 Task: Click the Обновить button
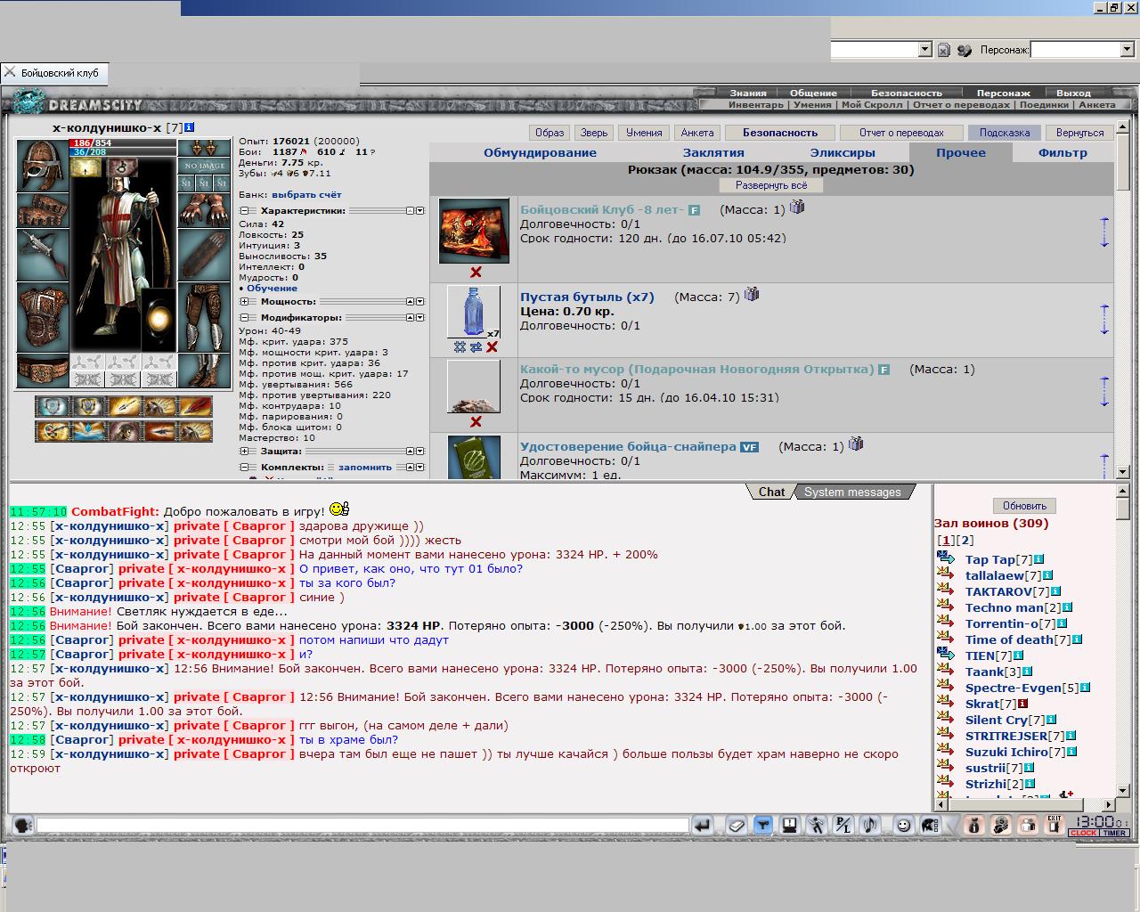pos(1024,506)
